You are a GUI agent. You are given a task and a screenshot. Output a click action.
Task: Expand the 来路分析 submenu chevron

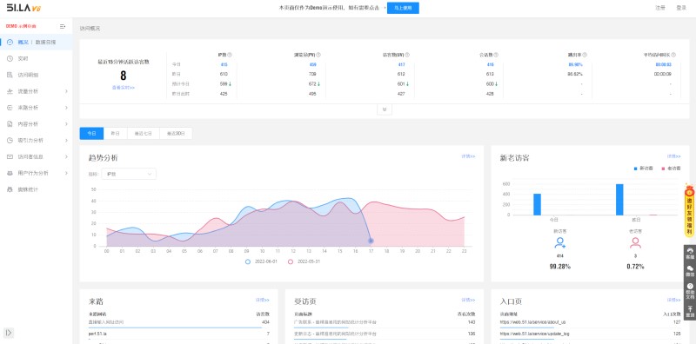pos(66,108)
